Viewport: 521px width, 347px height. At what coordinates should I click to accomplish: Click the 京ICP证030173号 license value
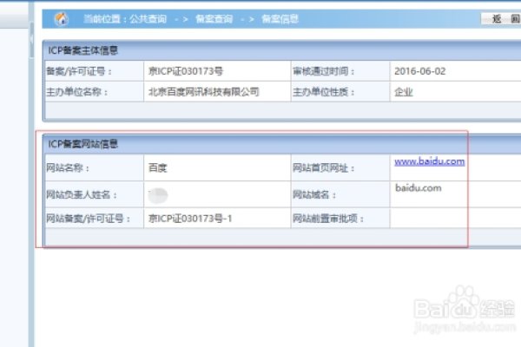[186, 71]
